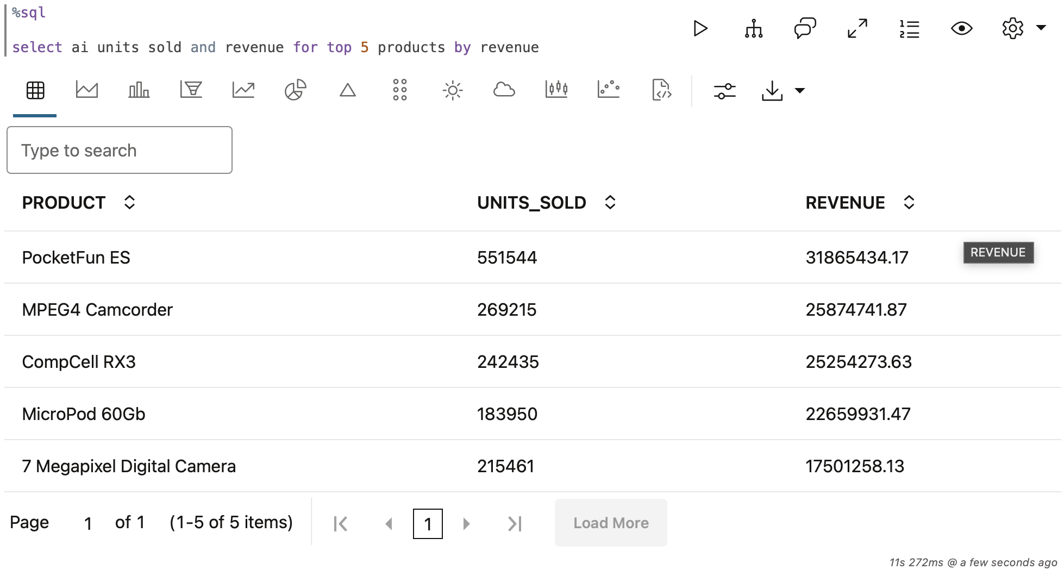This screenshot has height=576, width=1064.
Task: Switch to area chart view
Action: [x=87, y=90]
